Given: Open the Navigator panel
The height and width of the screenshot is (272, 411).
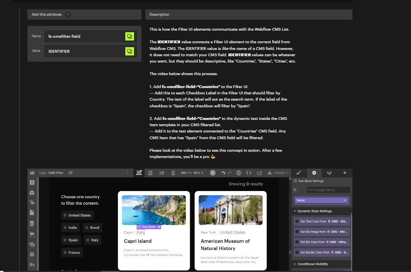Looking at the screenshot, I should [32, 202].
